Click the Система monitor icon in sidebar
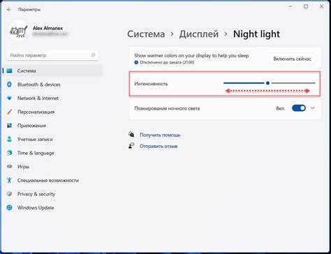The width and height of the screenshot is (331, 254). [9, 70]
